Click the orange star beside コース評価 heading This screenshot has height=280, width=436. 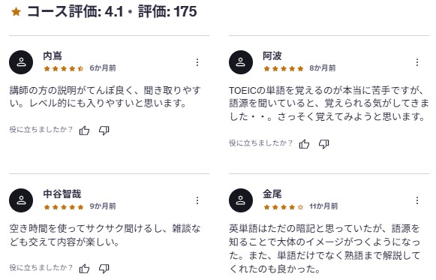(16, 12)
